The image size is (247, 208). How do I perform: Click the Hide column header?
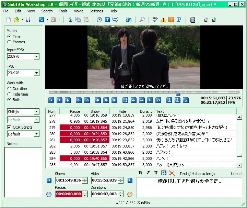tap(123, 111)
